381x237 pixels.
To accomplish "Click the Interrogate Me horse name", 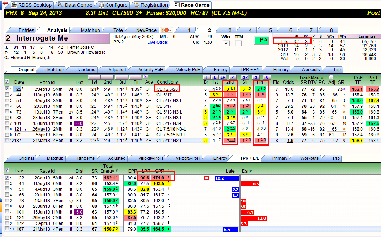I will point(42,38).
